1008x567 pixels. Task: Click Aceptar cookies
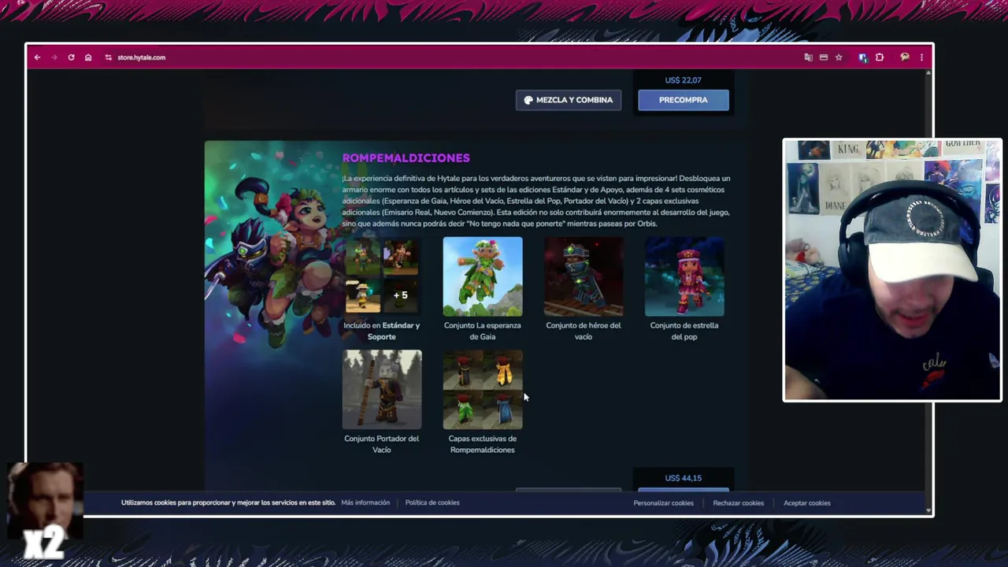coord(807,503)
